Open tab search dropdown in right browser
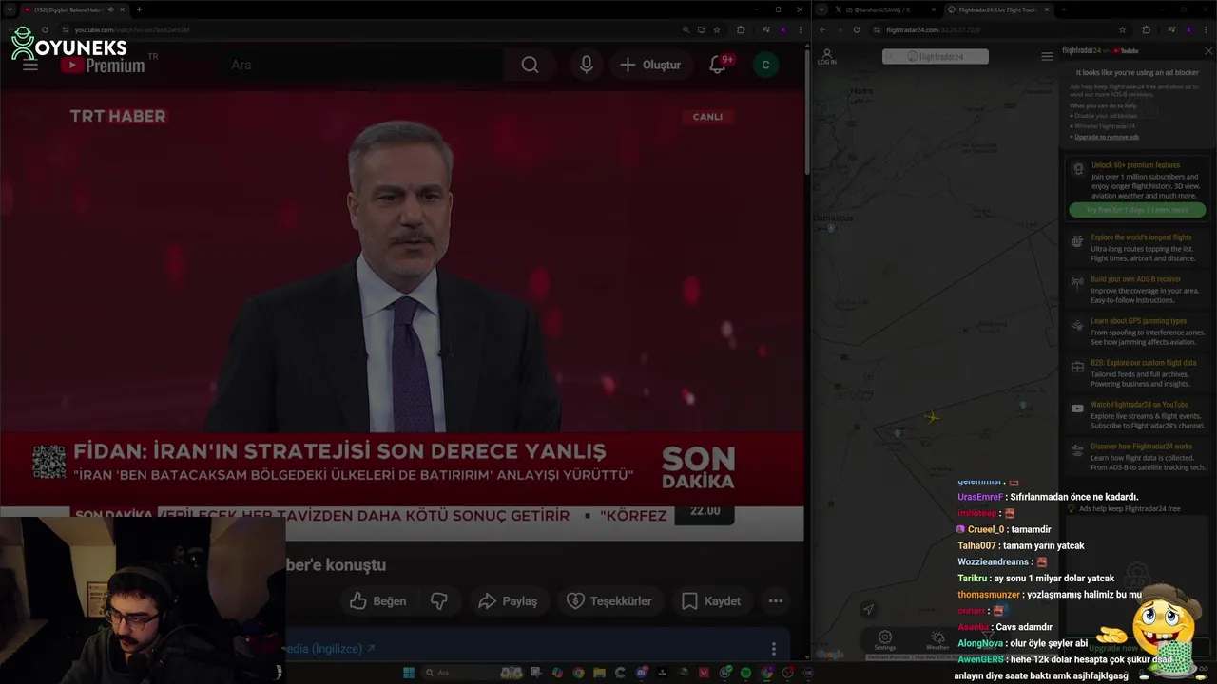Screen dimensions: 1217x684 [821, 9]
